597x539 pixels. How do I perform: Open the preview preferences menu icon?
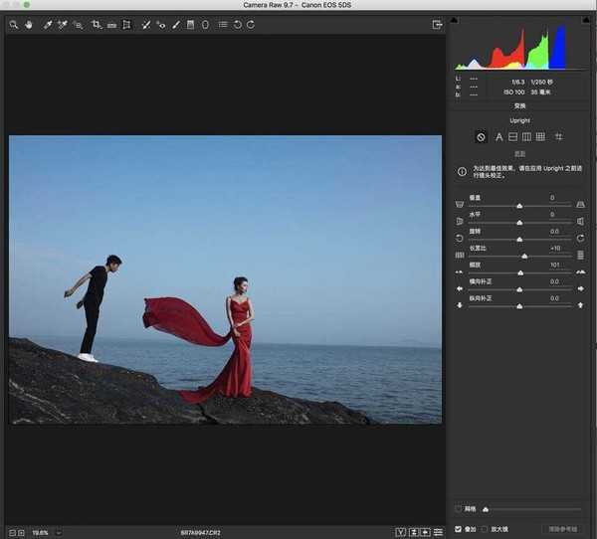(439, 532)
